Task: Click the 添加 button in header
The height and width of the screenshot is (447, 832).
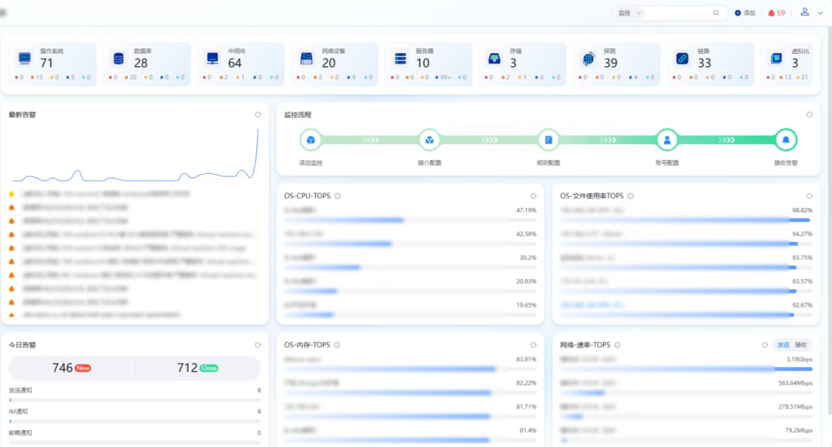Action: coord(745,13)
